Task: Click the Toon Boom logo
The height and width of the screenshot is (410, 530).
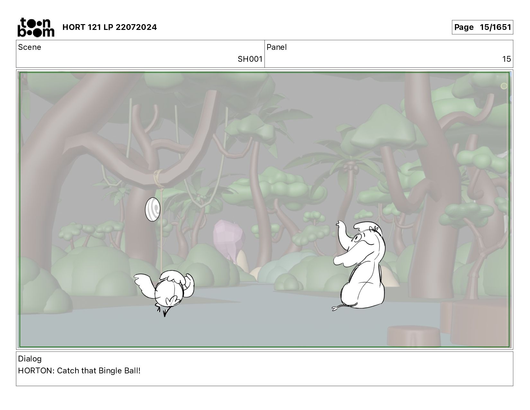Action: [x=36, y=27]
